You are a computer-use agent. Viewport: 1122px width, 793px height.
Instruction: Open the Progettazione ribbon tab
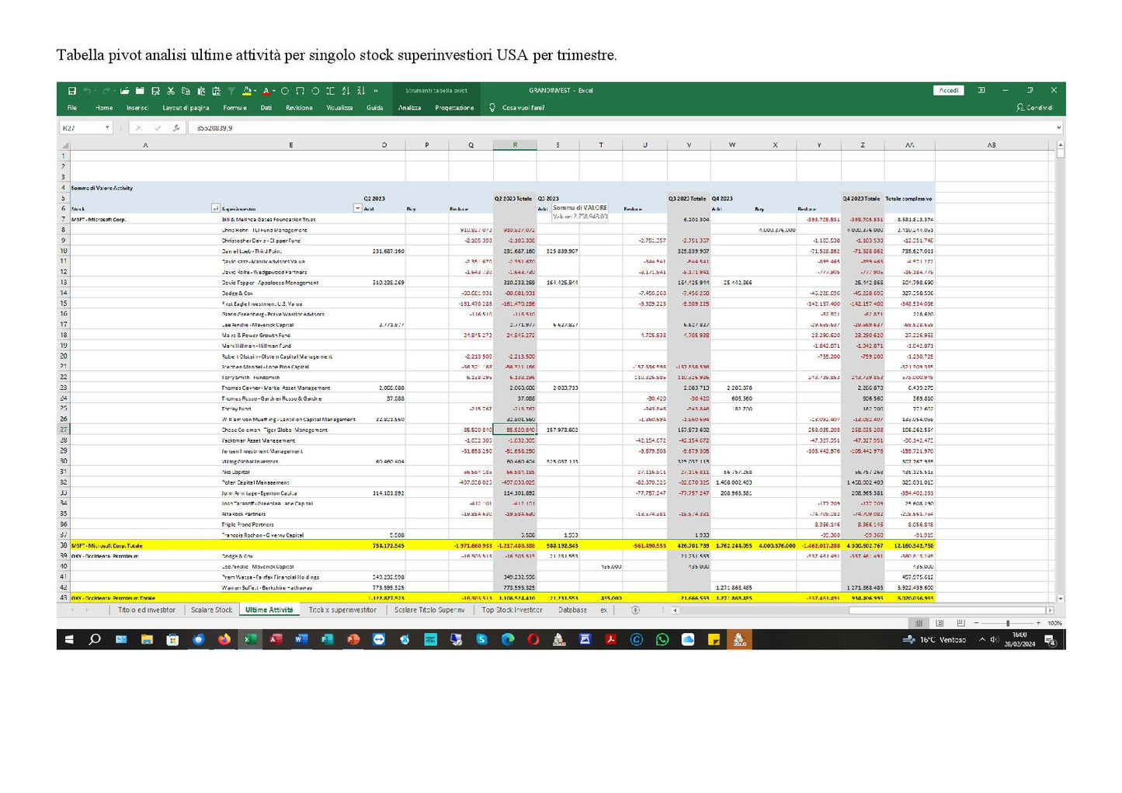(x=454, y=108)
